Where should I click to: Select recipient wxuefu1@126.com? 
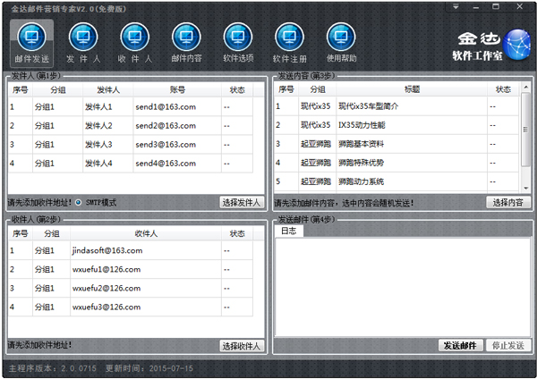tap(131, 269)
